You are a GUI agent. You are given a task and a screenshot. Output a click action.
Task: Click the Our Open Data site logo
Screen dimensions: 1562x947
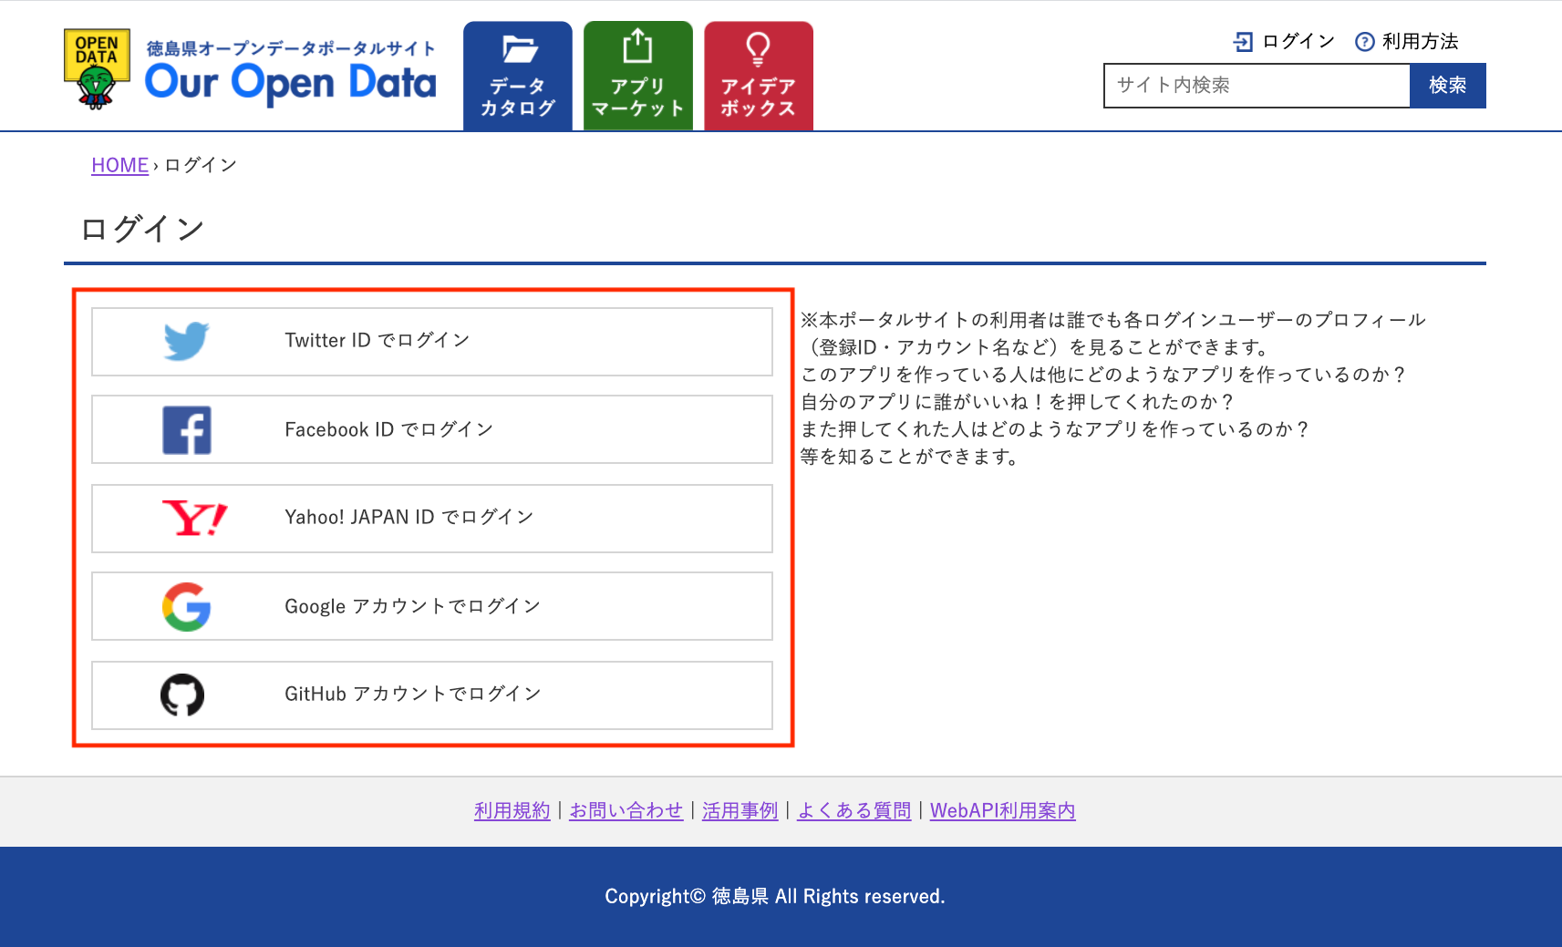pyautogui.click(x=250, y=69)
